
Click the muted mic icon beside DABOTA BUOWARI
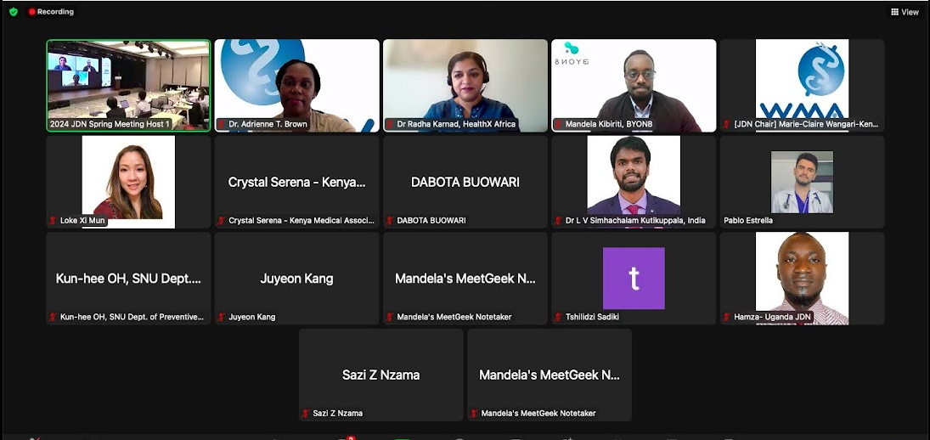tap(390, 221)
